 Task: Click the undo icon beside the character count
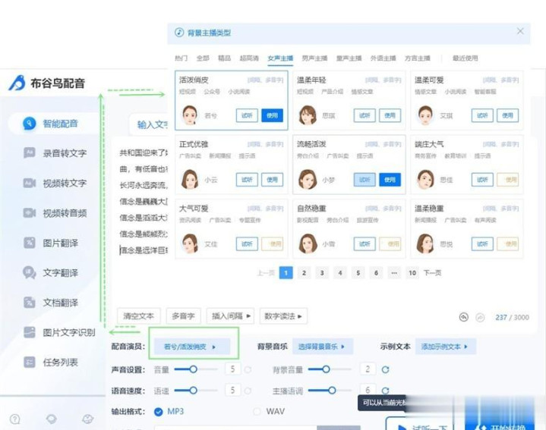463,317
